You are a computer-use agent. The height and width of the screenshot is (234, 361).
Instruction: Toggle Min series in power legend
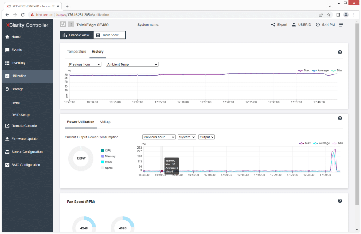[x=338, y=143]
